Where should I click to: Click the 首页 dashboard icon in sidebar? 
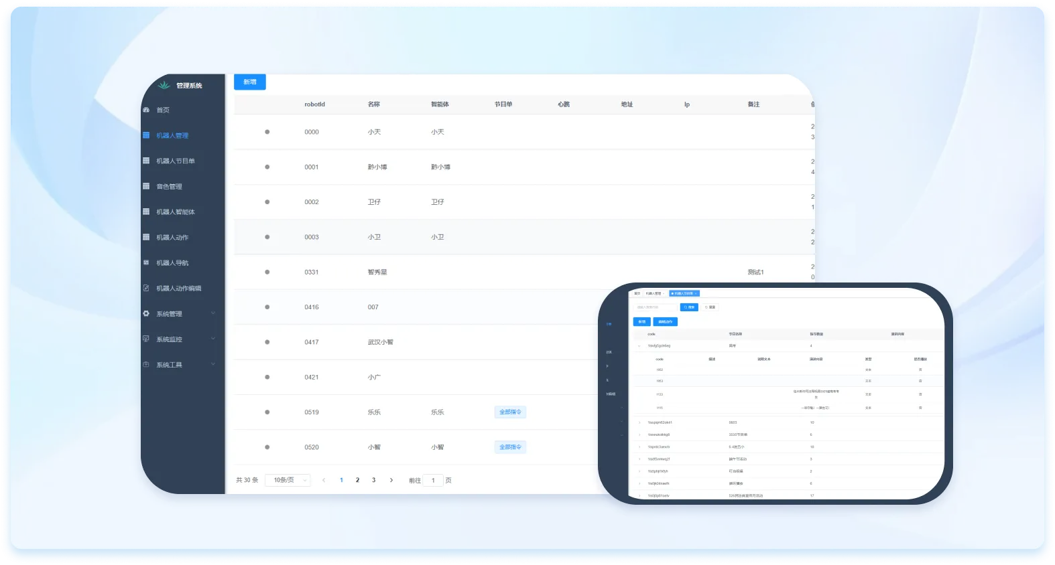146,110
